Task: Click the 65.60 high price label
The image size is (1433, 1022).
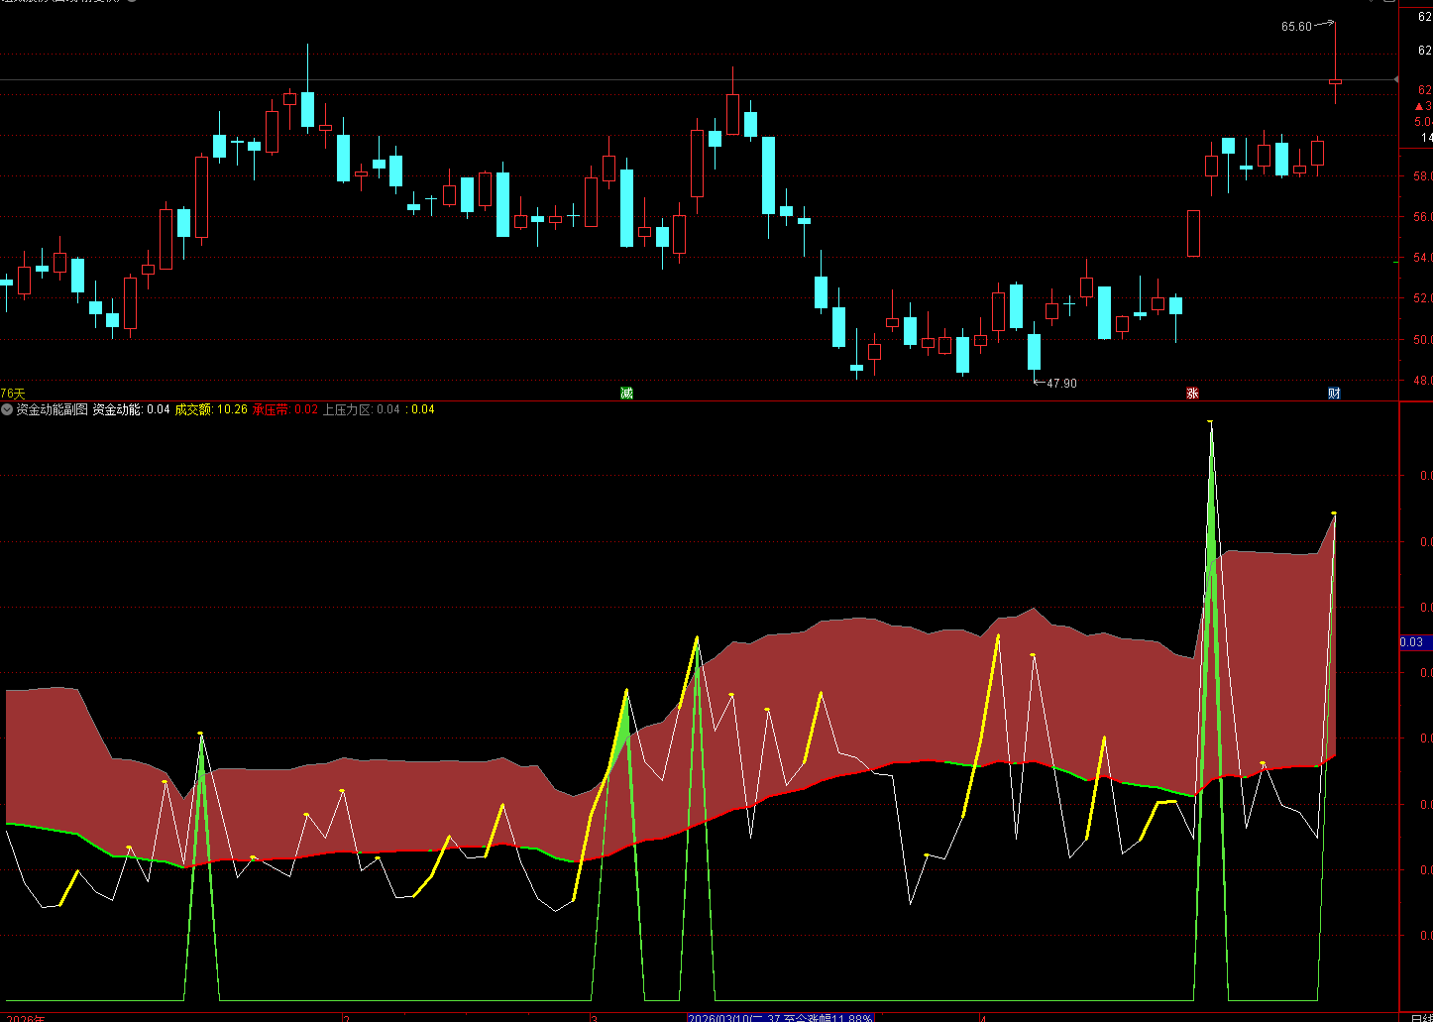Action: tap(1296, 27)
